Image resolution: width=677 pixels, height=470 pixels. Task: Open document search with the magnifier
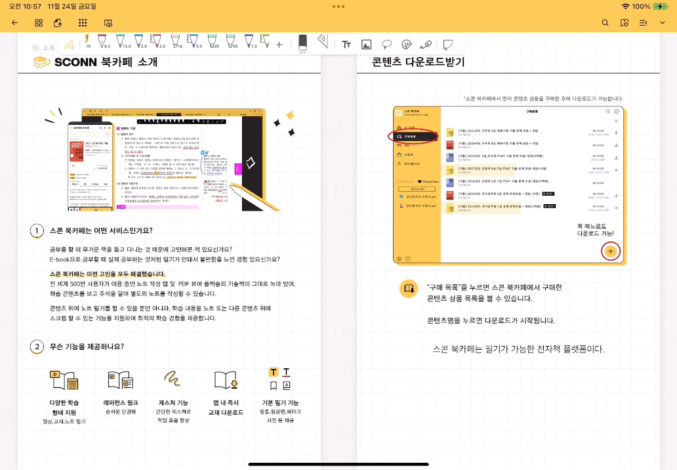605,23
